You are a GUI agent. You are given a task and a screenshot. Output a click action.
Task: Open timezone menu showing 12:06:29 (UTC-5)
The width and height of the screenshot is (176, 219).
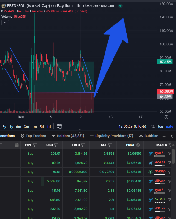coord(132,126)
